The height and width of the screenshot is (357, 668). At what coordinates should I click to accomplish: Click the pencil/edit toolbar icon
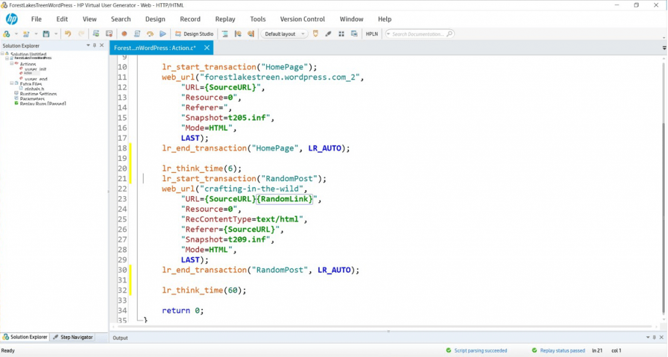(x=329, y=34)
